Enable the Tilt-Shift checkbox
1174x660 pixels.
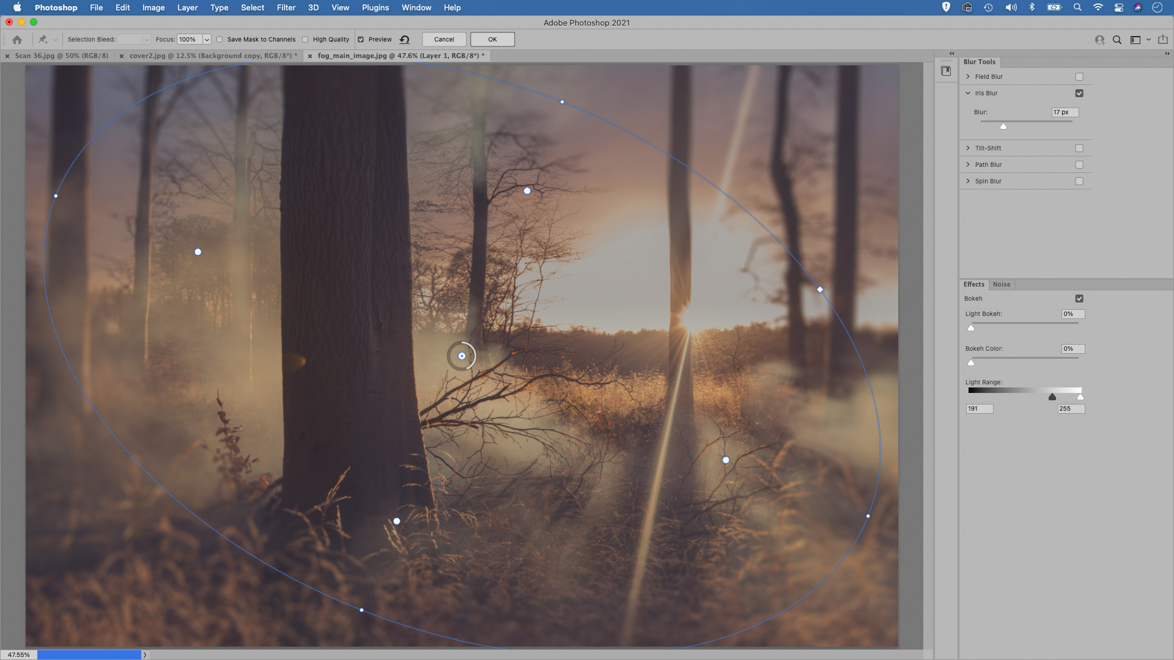[x=1079, y=148]
